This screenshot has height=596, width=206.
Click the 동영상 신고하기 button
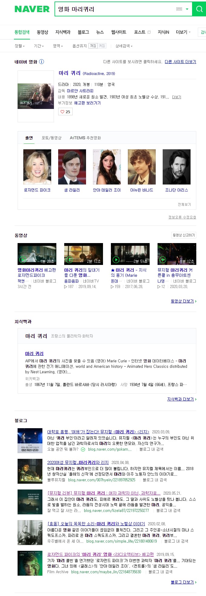(x=184, y=235)
